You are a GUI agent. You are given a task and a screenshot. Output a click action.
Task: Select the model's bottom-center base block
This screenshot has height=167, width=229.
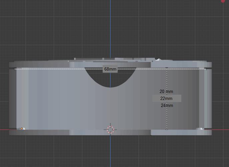tap(110, 133)
